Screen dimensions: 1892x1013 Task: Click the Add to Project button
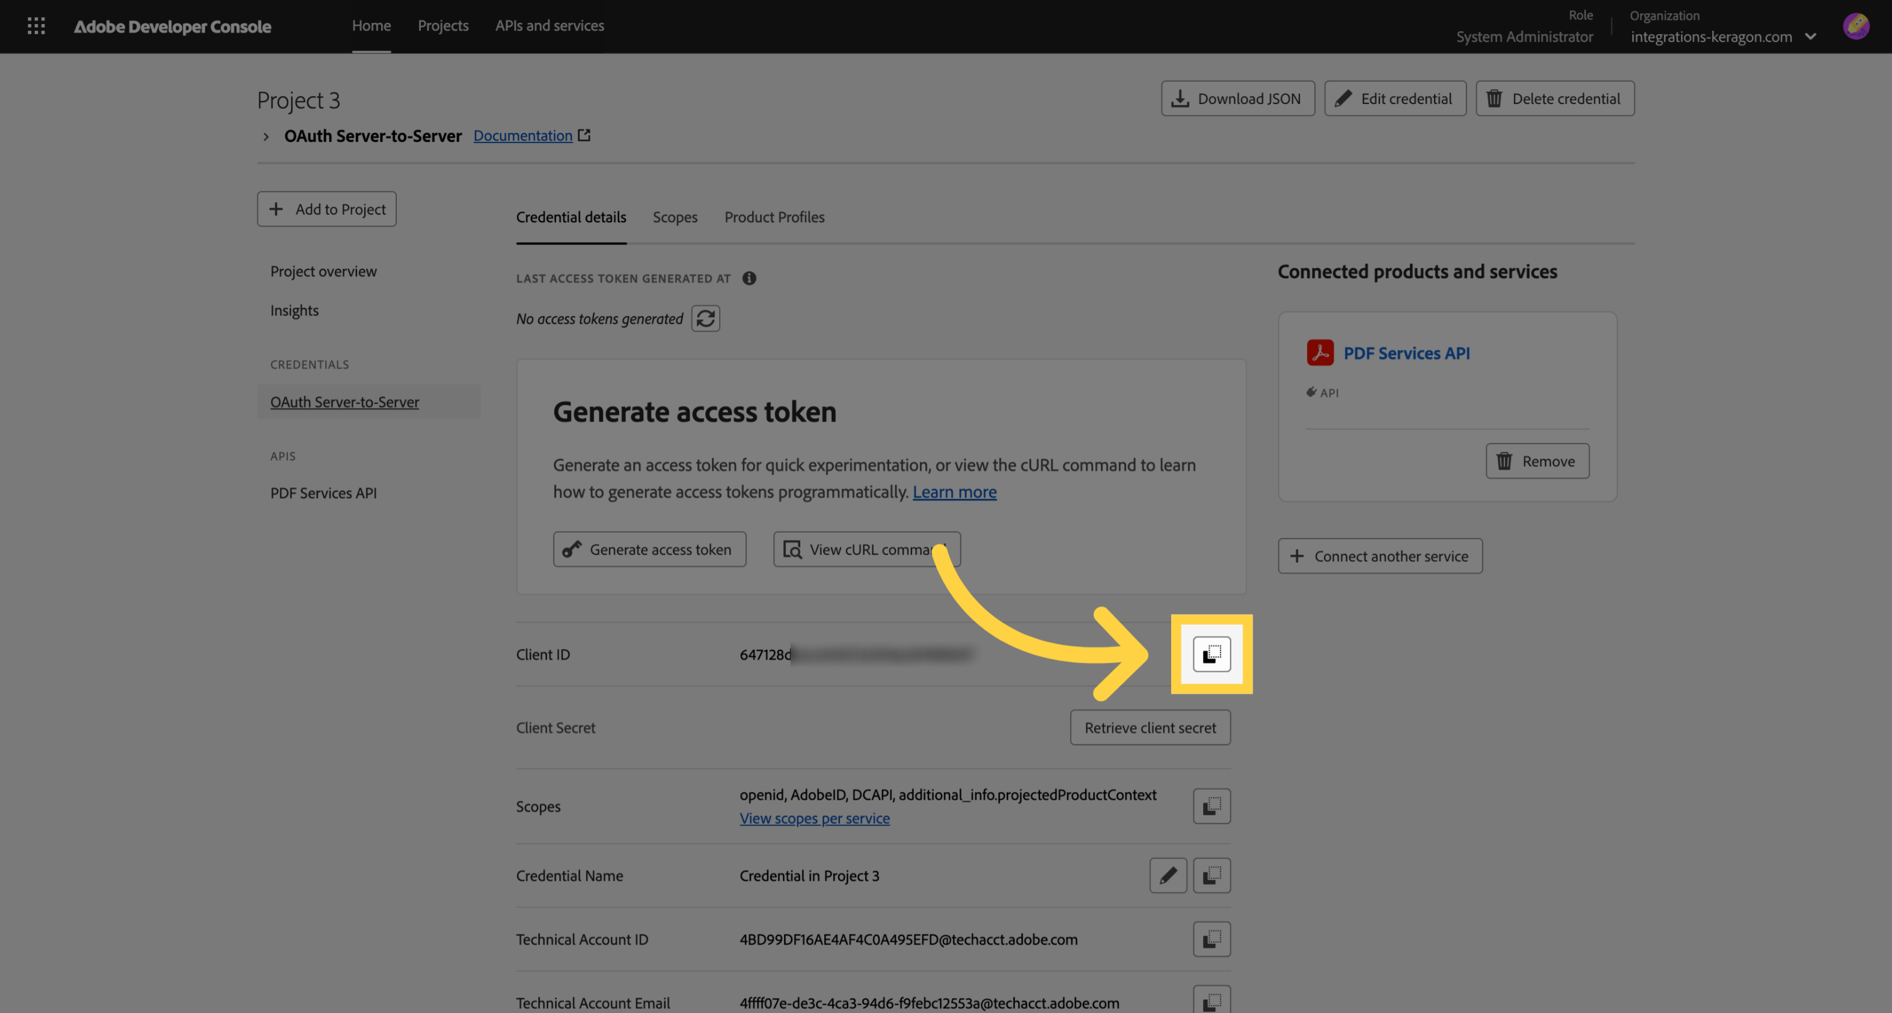click(327, 209)
